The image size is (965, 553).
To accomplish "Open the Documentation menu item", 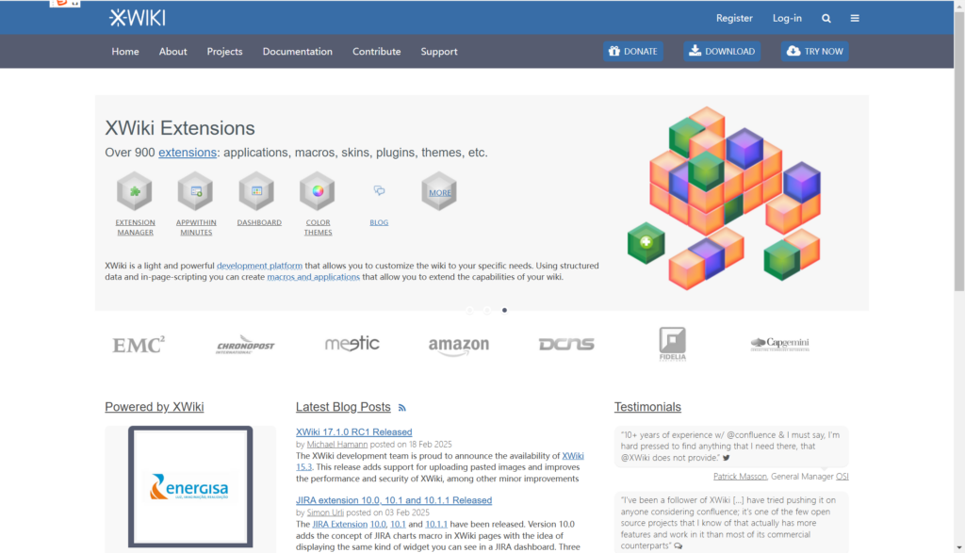I will tap(297, 52).
